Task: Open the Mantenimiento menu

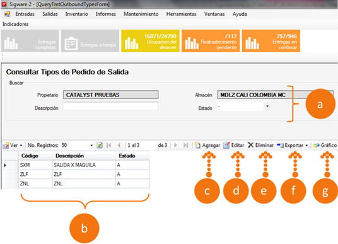Action: click(x=141, y=14)
